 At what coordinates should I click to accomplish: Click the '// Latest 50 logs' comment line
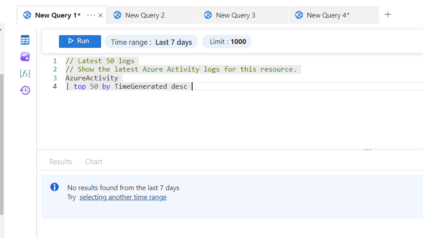tap(100, 61)
